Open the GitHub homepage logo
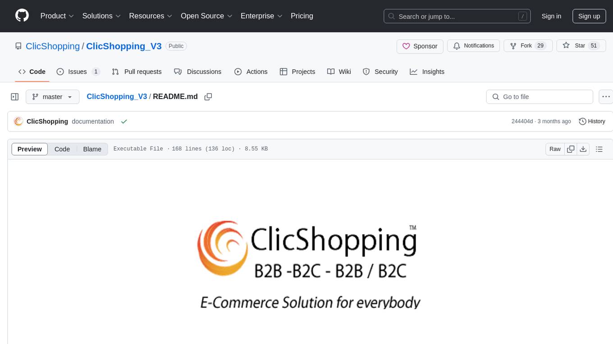The width and height of the screenshot is (613, 344). coord(22,16)
